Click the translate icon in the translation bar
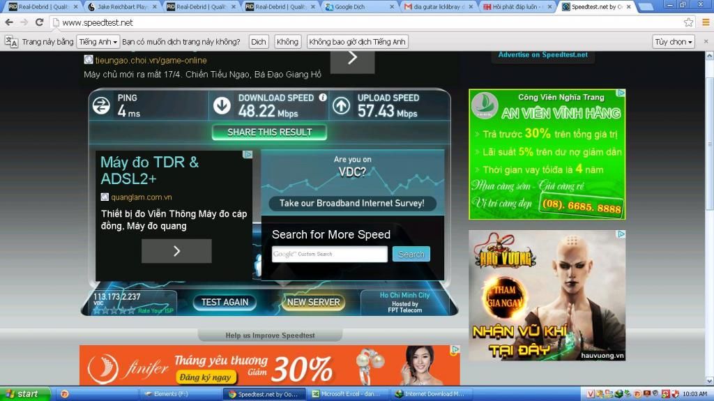 click(11, 42)
